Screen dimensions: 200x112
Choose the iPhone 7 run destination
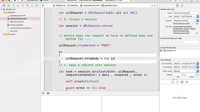coord(45,1)
